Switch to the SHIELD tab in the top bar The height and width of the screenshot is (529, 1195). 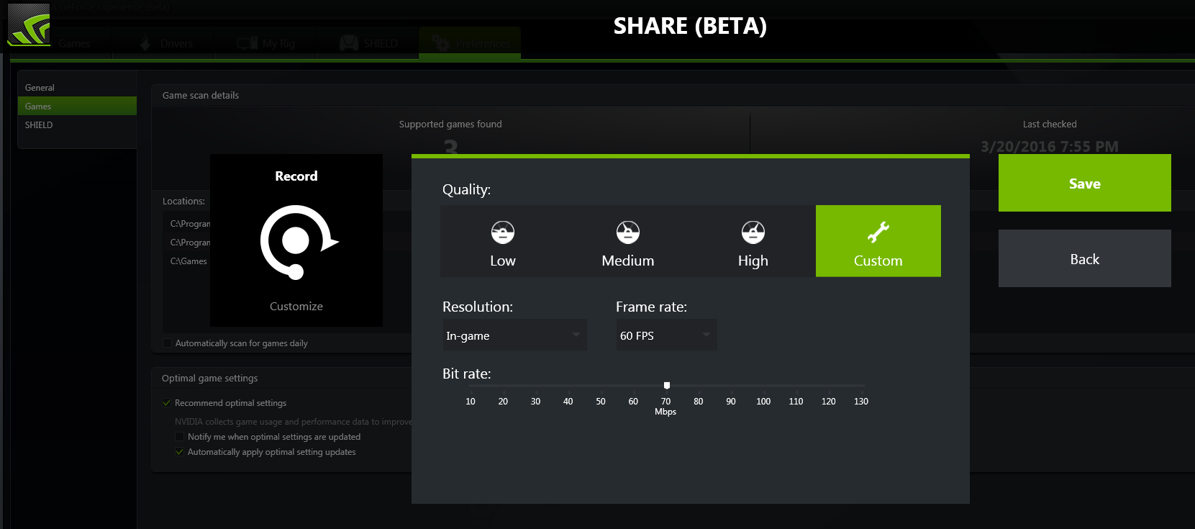tap(369, 43)
